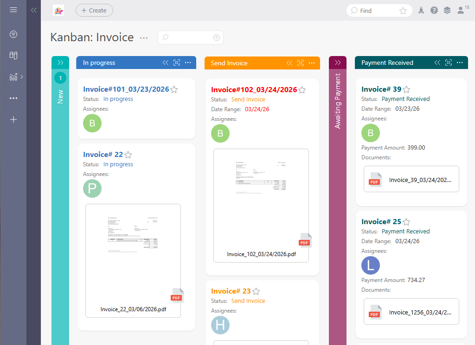Click the filter icon in left sidebar

coord(13,34)
